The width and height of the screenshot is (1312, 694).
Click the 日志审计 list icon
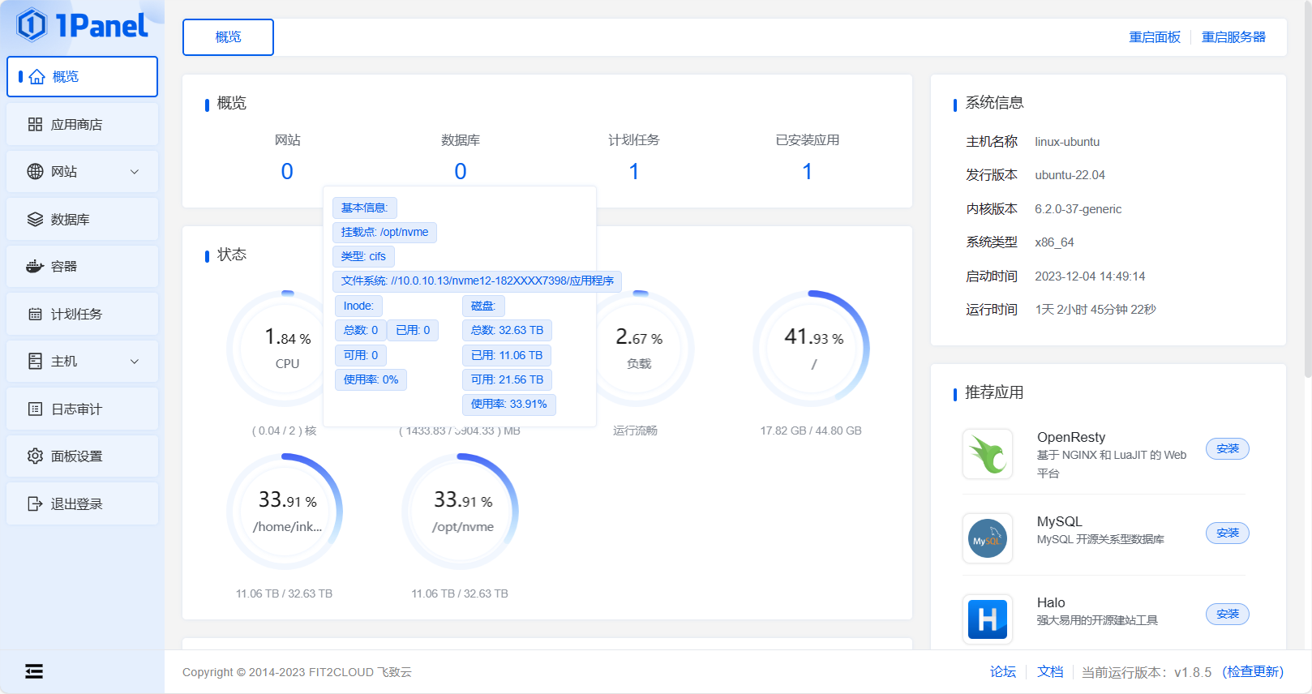pos(35,409)
